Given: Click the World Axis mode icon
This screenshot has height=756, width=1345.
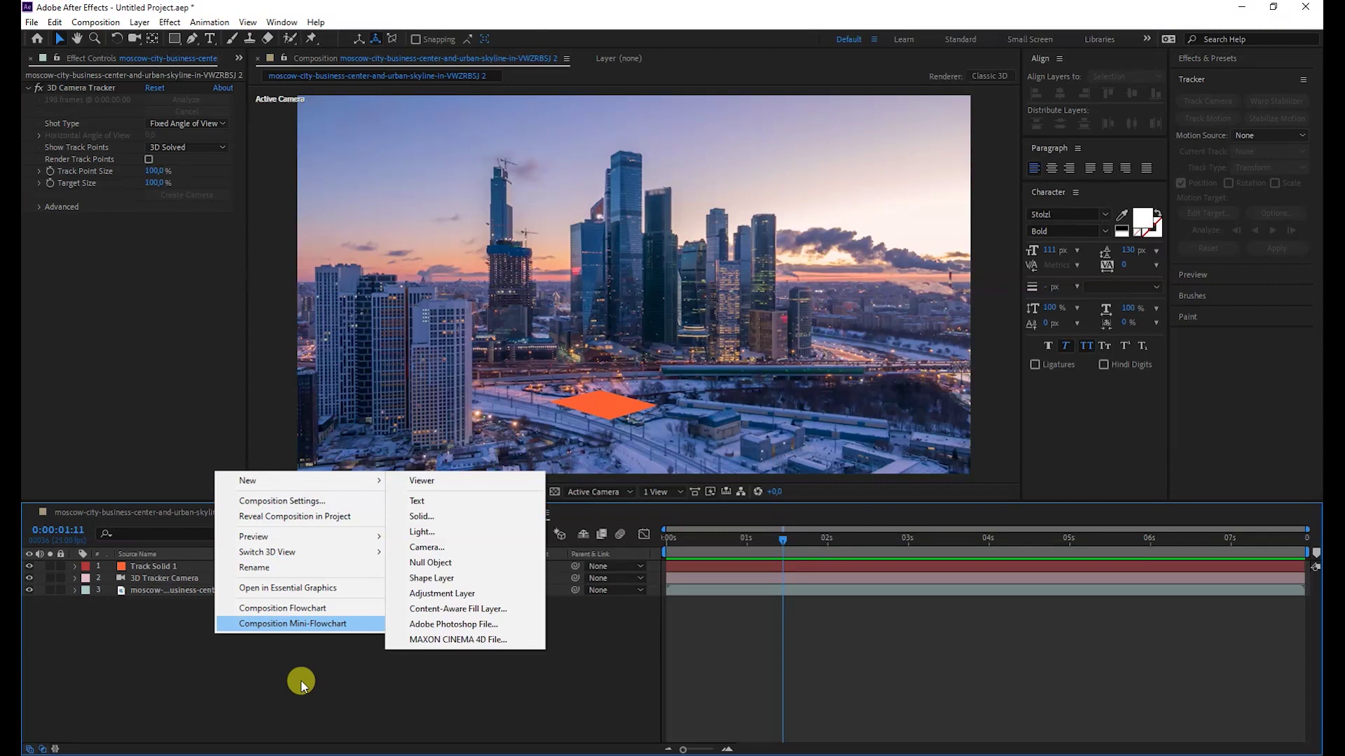Looking at the screenshot, I should coord(375,39).
